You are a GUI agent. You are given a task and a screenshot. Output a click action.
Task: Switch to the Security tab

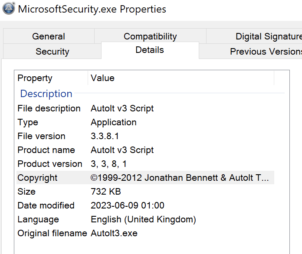(x=52, y=52)
